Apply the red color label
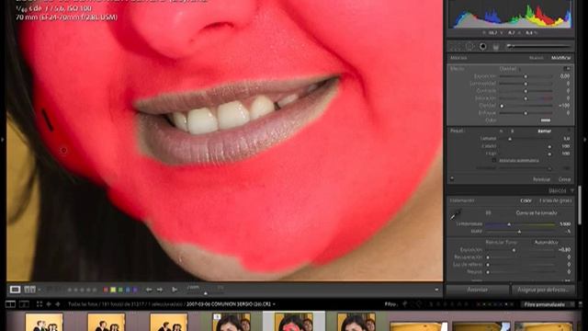This screenshot has height=331, width=588. point(106,290)
